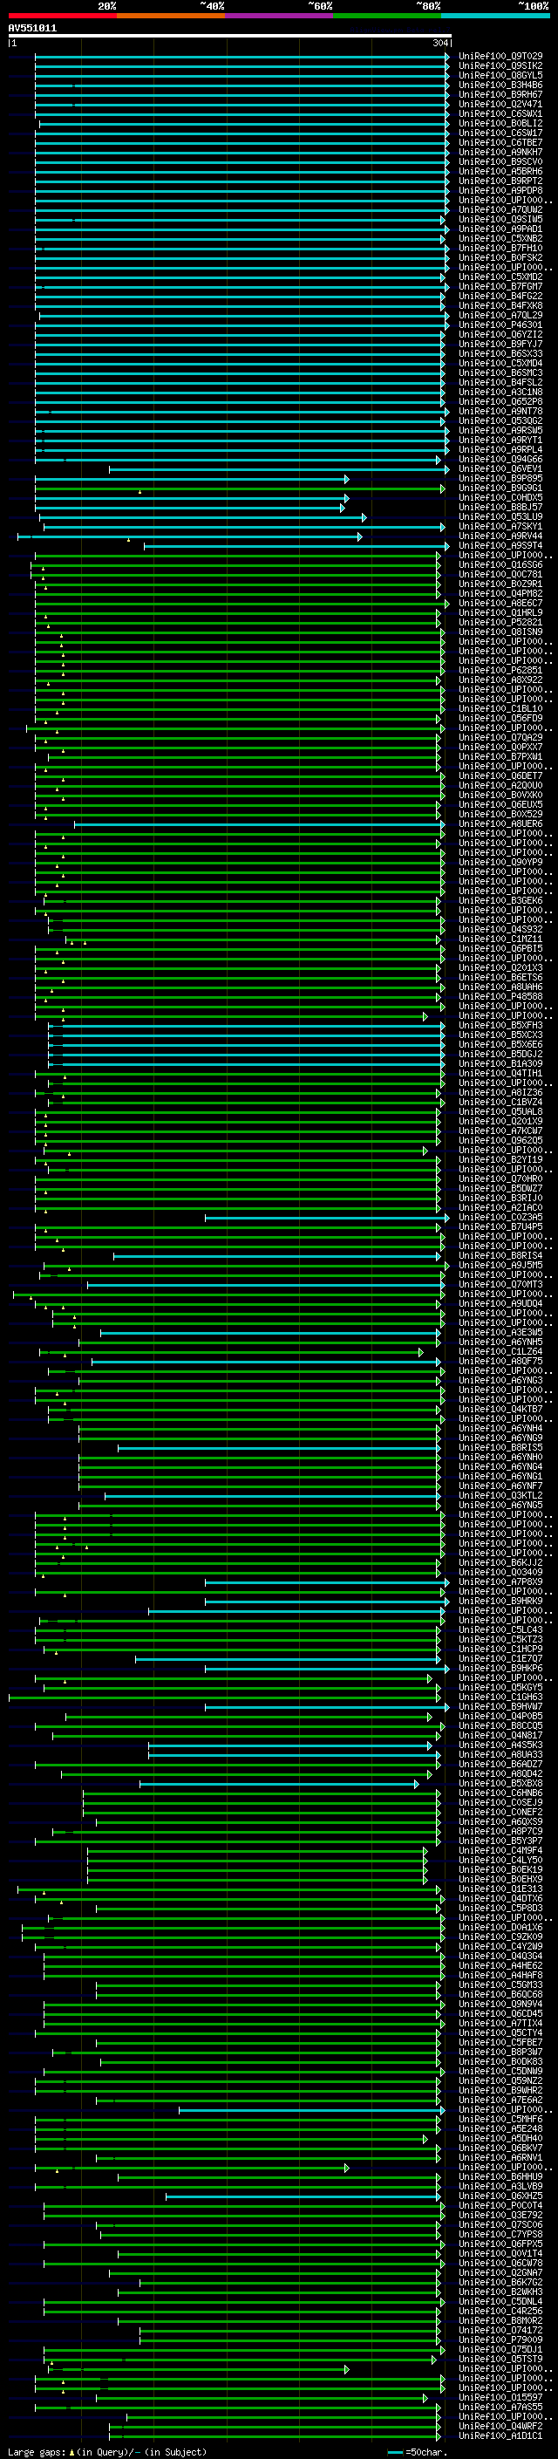Screen dimensions: 558x2459
Task: Click the Large gaps legend text
Action: 107,2451
